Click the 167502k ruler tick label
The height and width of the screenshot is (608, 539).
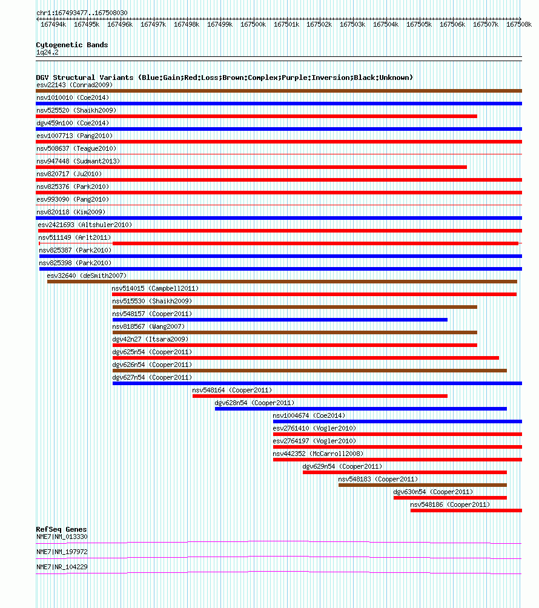319,24
